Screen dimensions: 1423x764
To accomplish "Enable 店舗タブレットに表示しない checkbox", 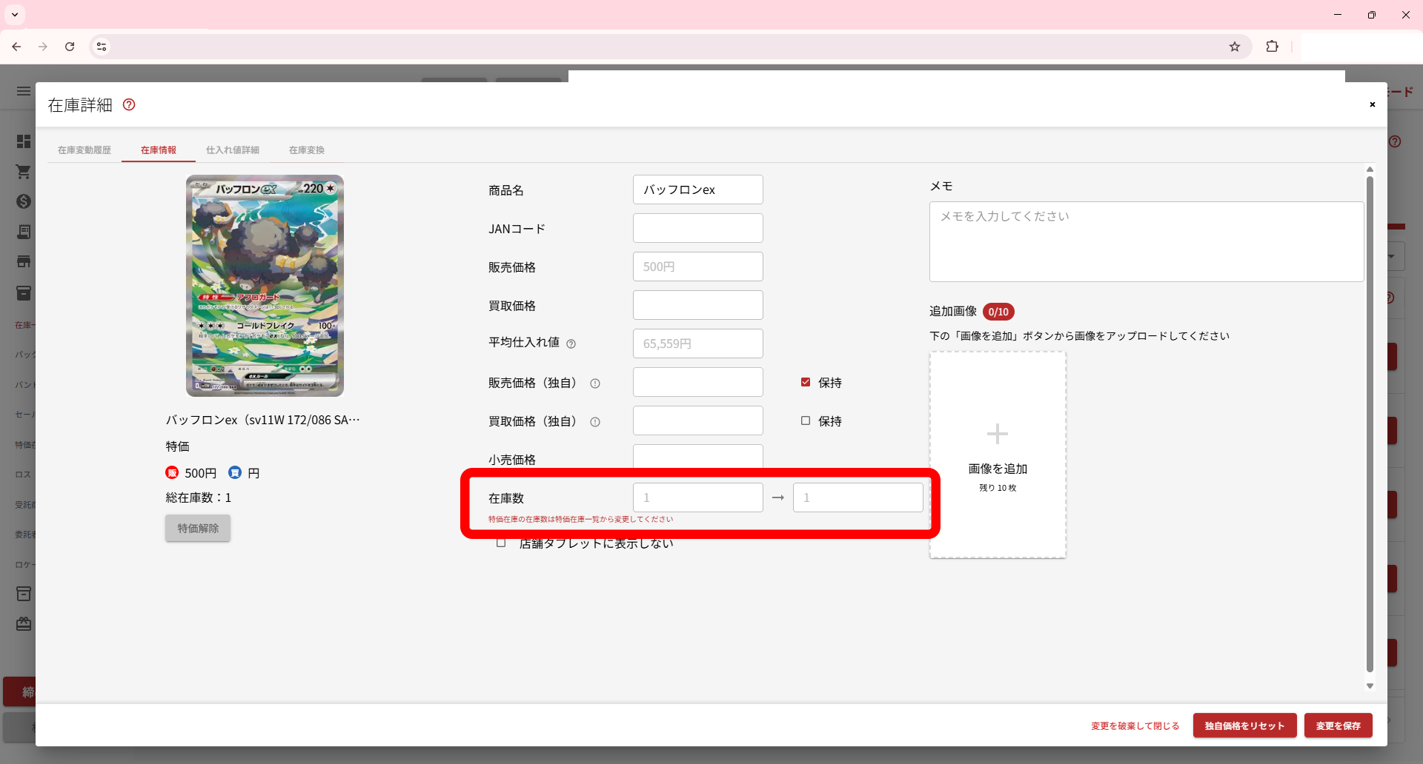I will click(x=501, y=543).
